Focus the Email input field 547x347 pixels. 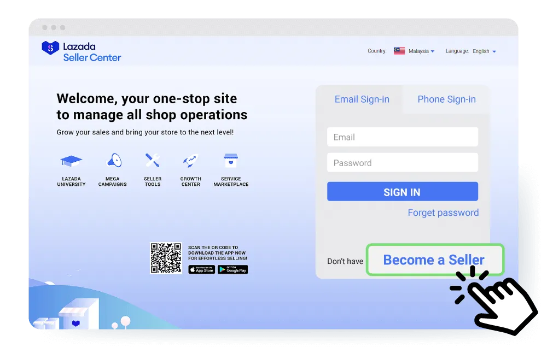[402, 137]
